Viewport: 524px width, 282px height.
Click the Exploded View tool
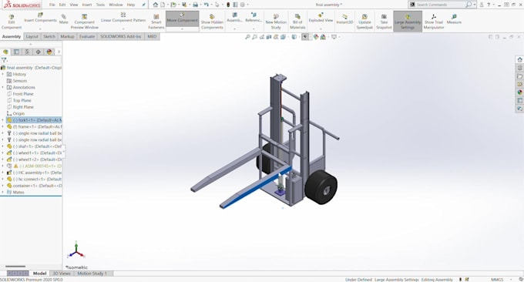(321, 18)
